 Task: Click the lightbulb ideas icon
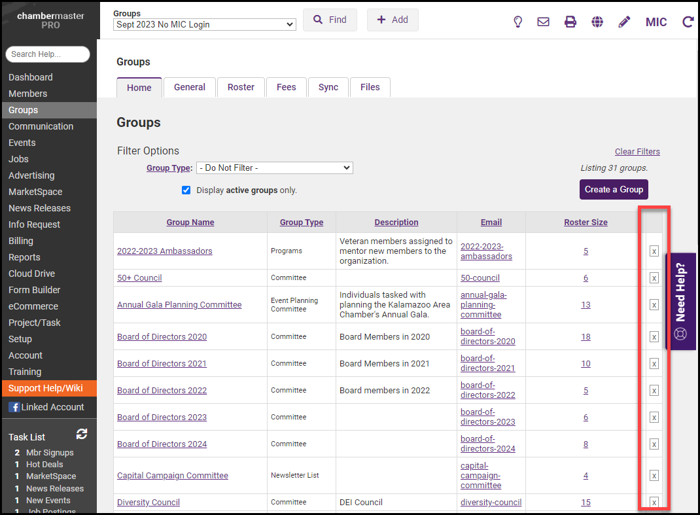[x=517, y=22]
